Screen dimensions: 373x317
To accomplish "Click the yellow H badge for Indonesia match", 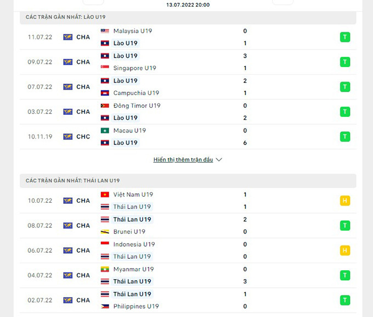I will 344,251.
